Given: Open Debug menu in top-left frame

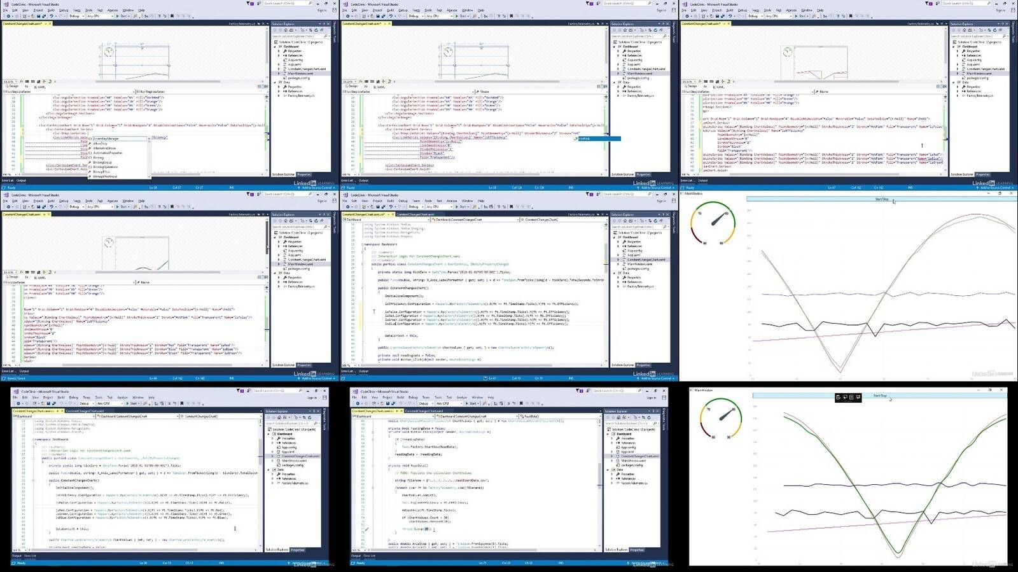Looking at the screenshot, I should (64, 10).
